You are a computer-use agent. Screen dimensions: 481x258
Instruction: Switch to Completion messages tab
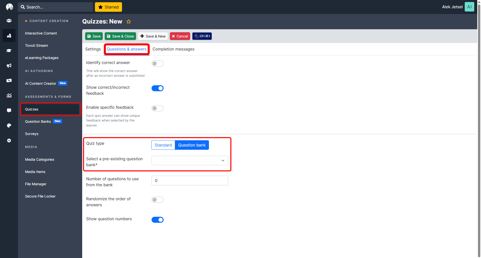pos(173,49)
